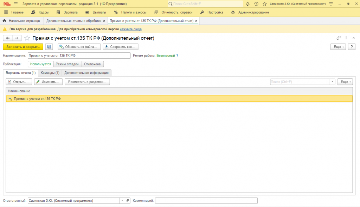This screenshot has height=207, width=360.
Task: Clear the search field X button
Action: [x=332, y=82]
